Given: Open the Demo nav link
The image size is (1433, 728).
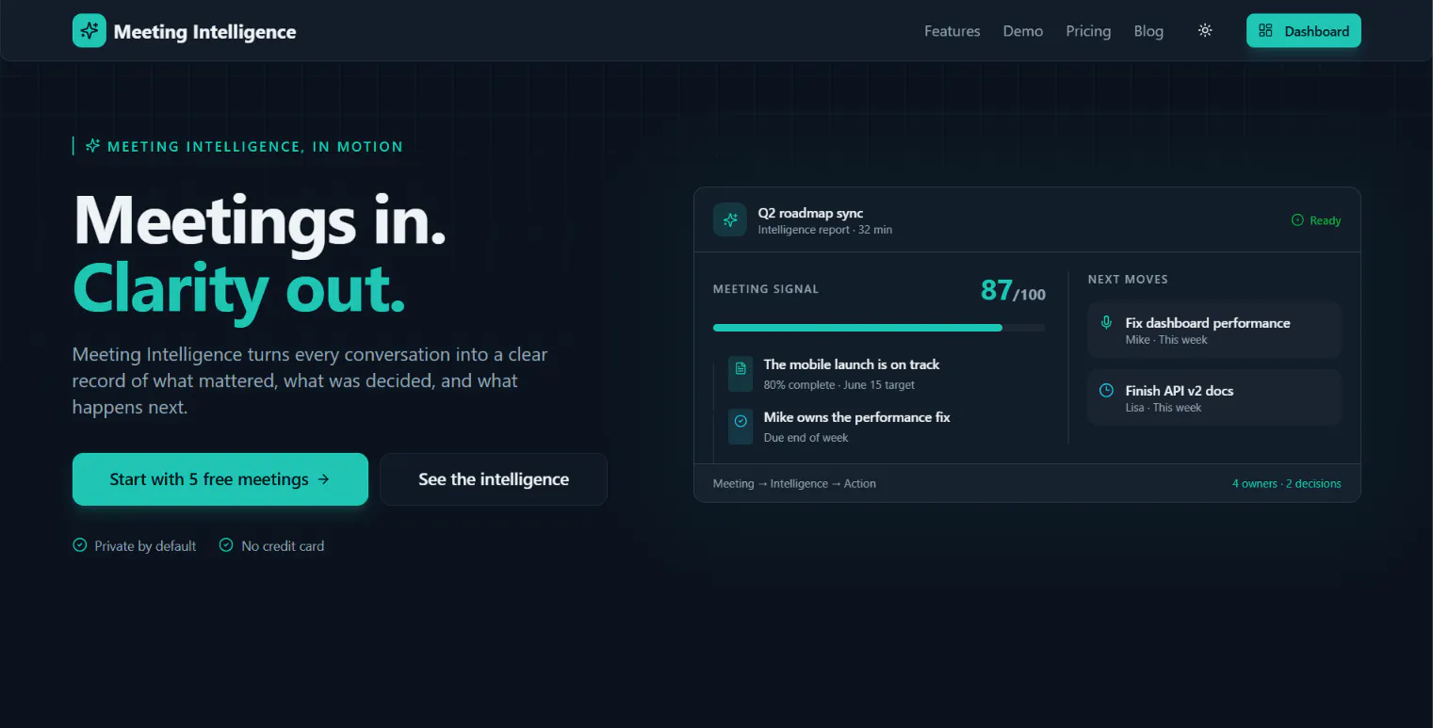Looking at the screenshot, I should point(1023,31).
